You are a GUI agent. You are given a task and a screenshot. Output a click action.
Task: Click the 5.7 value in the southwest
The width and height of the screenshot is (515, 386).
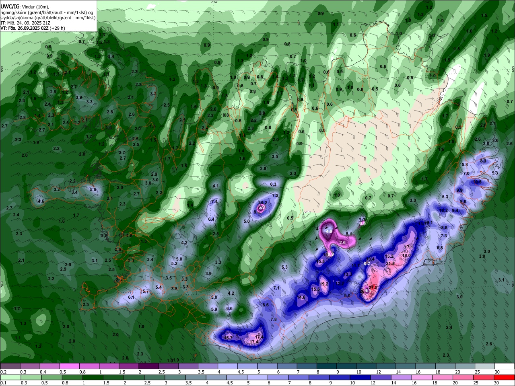(146, 291)
